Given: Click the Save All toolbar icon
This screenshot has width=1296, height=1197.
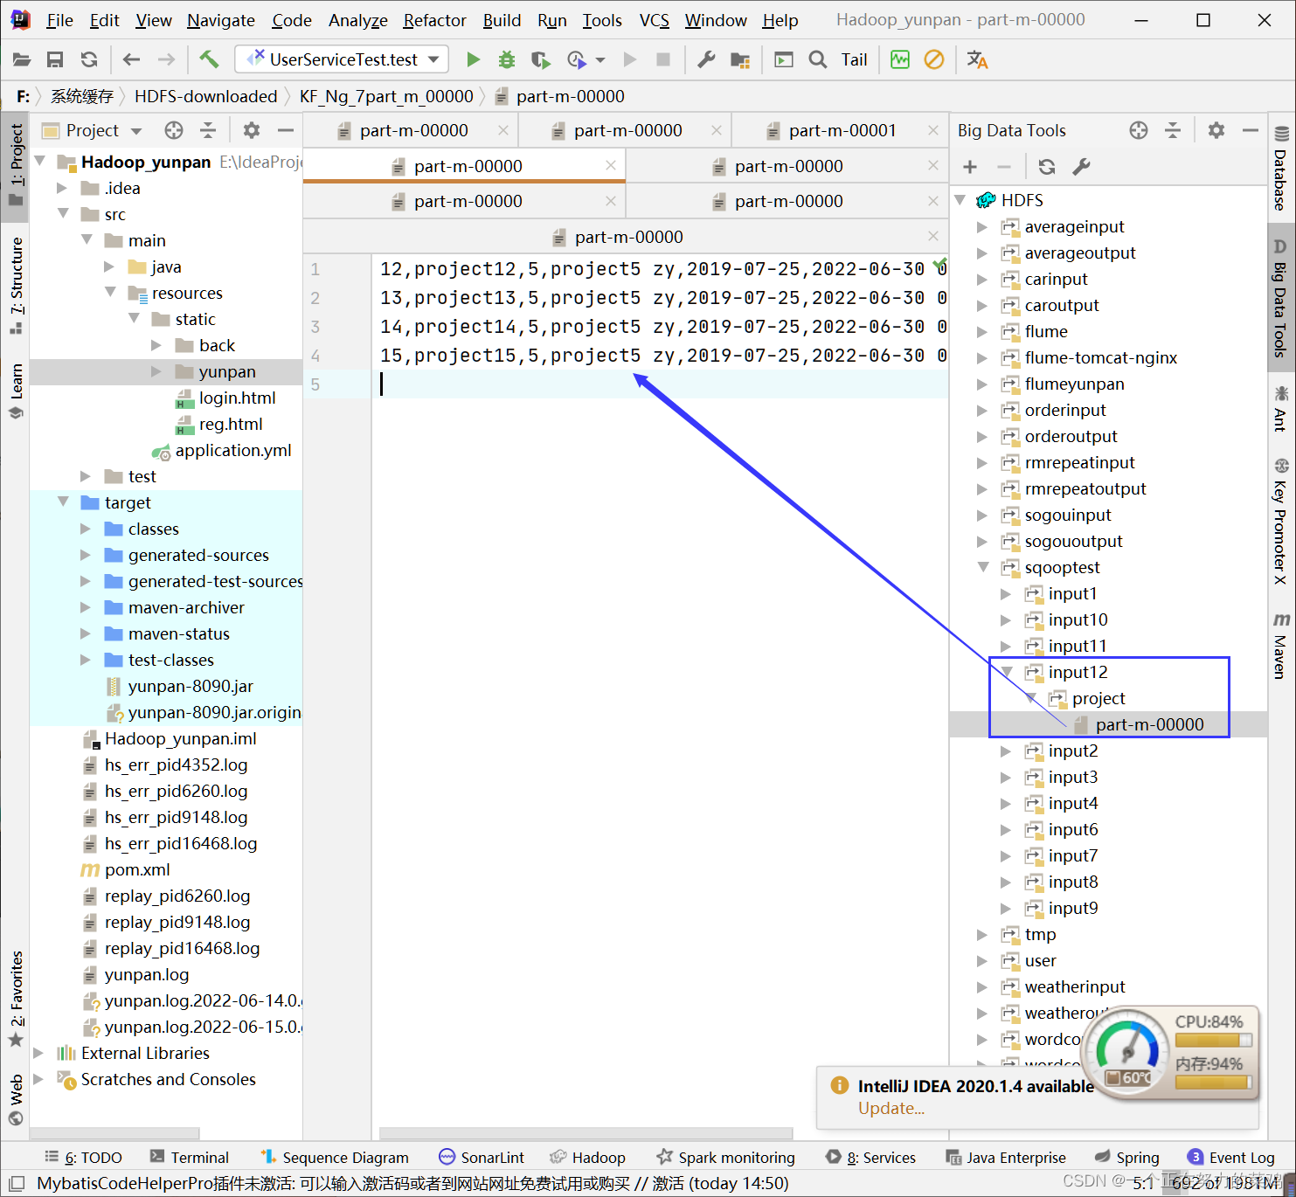Looking at the screenshot, I should tap(55, 59).
